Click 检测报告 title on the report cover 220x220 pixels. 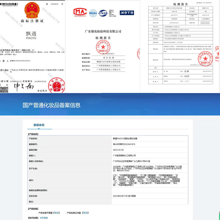point(103,38)
